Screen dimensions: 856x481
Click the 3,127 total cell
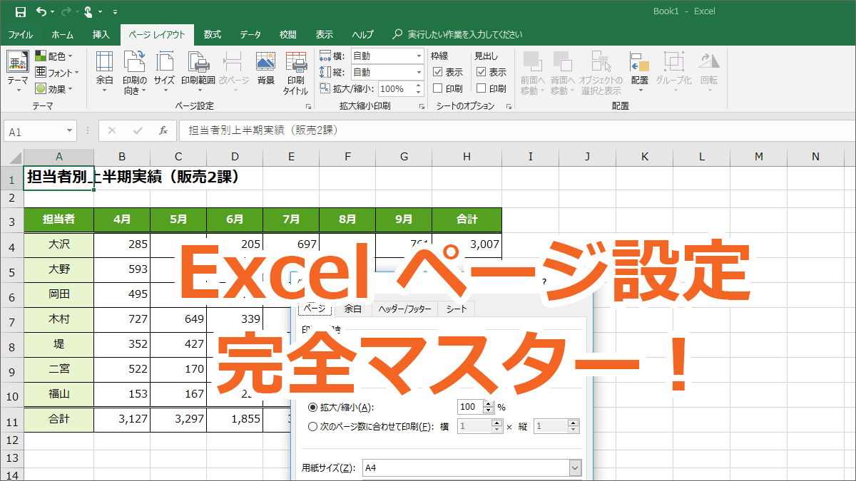point(122,420)
